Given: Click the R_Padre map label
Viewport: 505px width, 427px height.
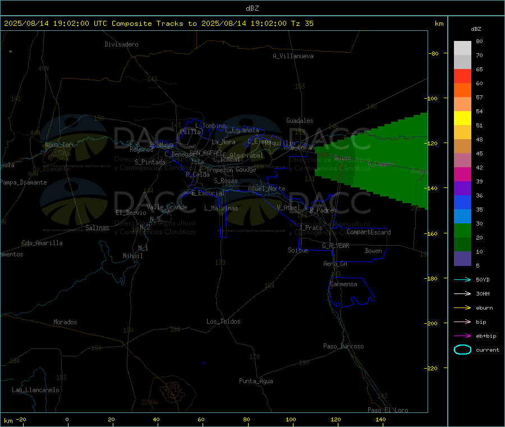Looking at the screenshot, I should click(x=322, y=210).
